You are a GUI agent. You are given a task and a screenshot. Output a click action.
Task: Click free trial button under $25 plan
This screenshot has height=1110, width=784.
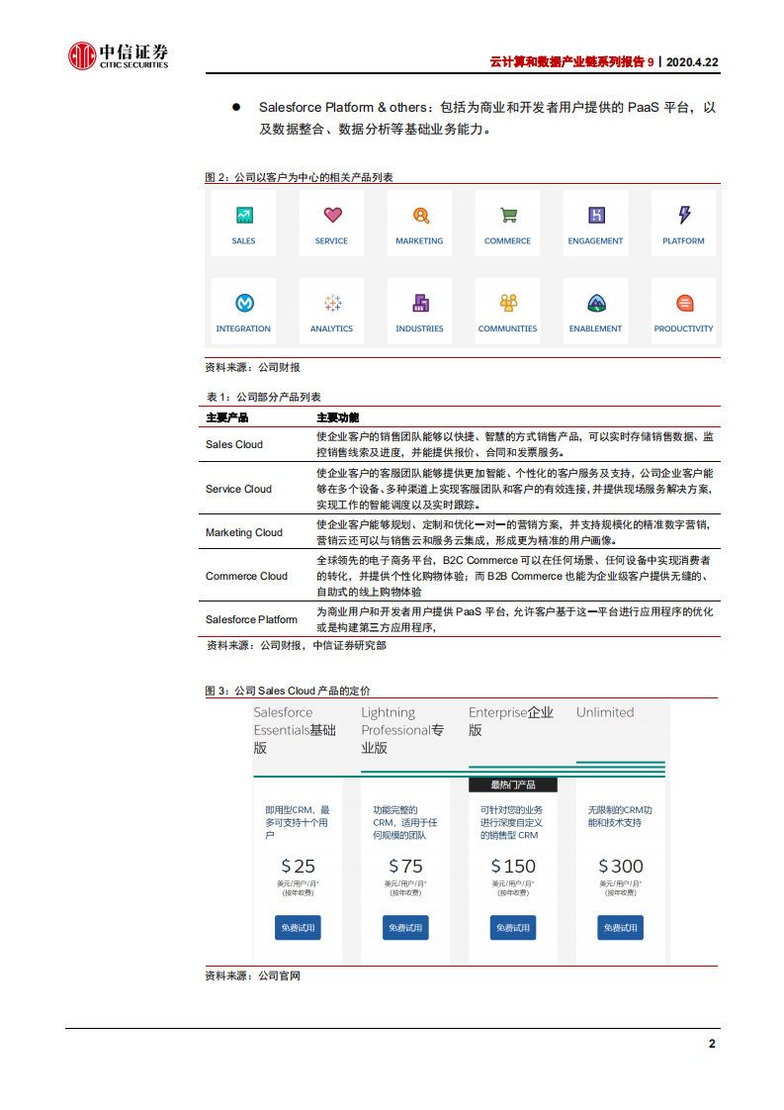(298, 928)
